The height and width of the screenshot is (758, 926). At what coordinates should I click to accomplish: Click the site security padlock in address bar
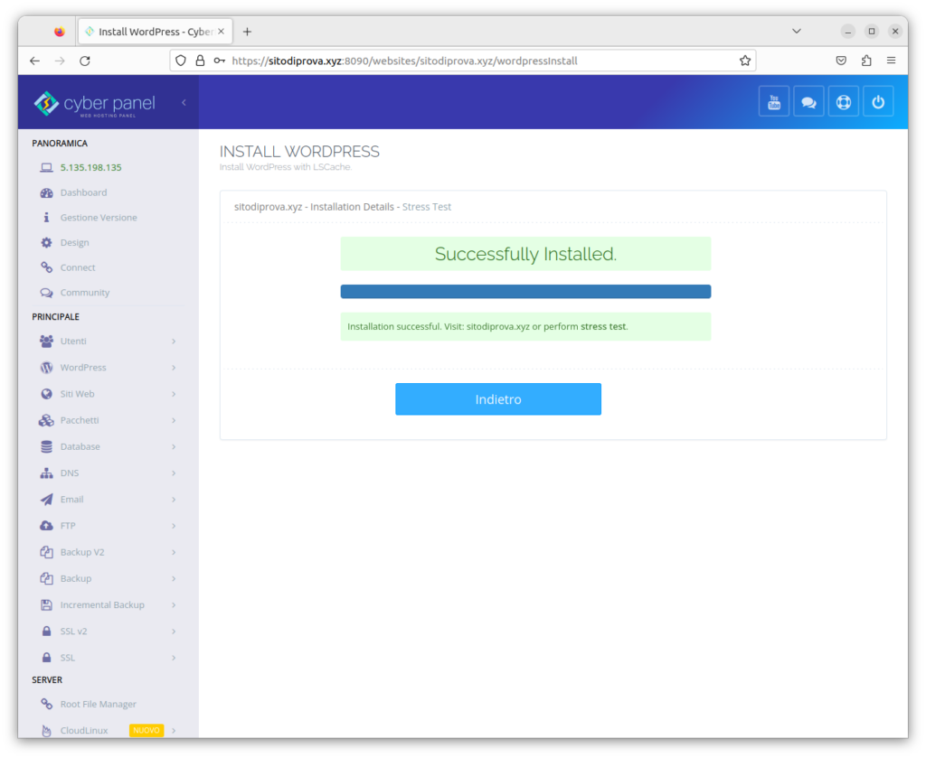[200, 61]
